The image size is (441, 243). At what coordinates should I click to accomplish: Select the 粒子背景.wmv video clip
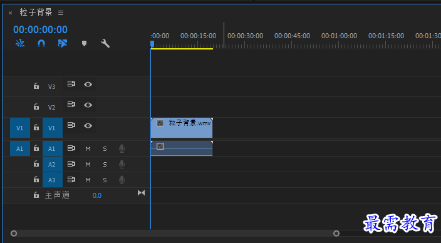[x=182, y=128]
